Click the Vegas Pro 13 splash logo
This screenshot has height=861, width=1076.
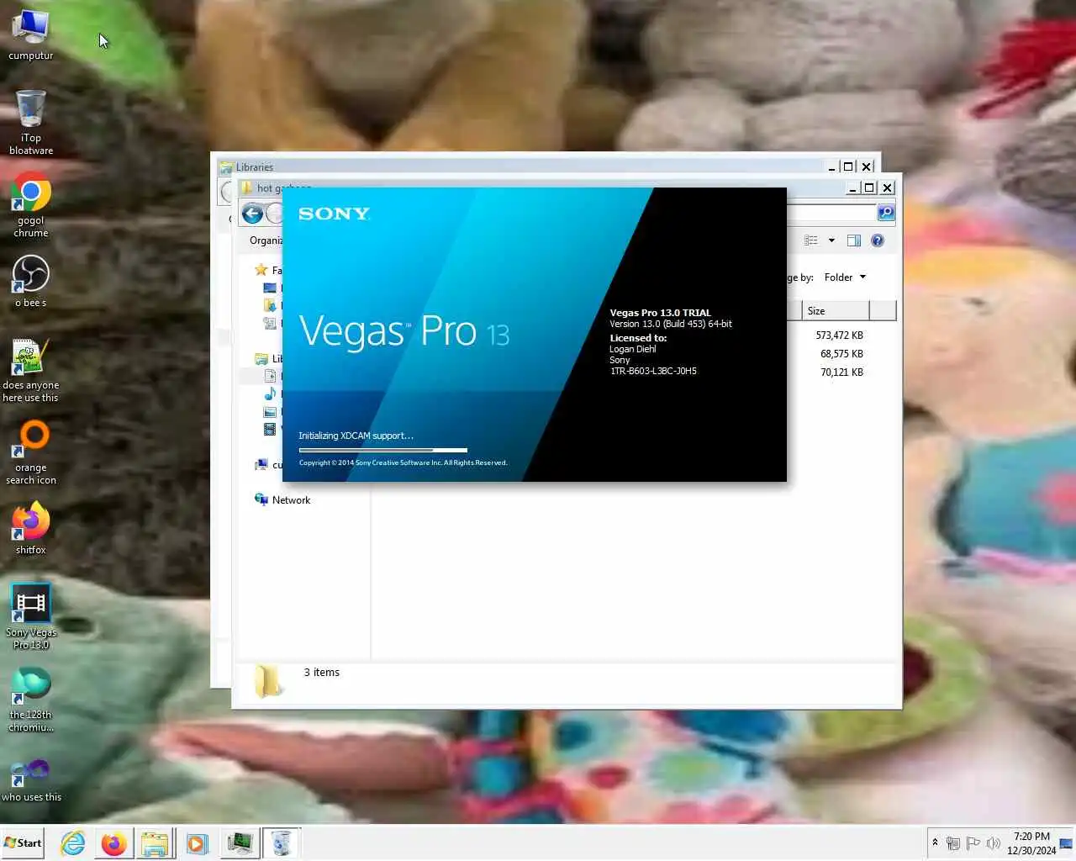click(404, 331)
